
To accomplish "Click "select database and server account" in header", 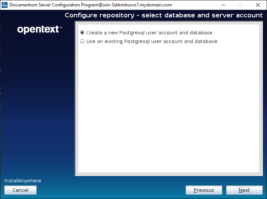I will point(202,15).
